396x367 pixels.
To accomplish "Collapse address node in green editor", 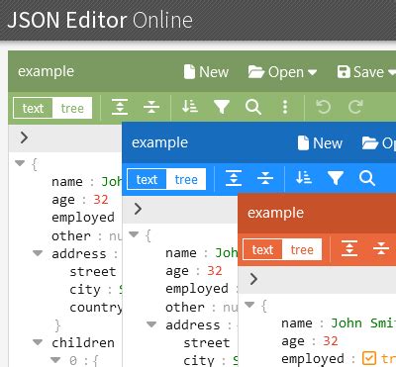I will pos(38,253).
